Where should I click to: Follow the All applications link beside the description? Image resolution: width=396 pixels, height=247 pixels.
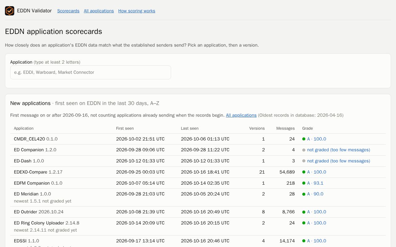pos(241,115)
